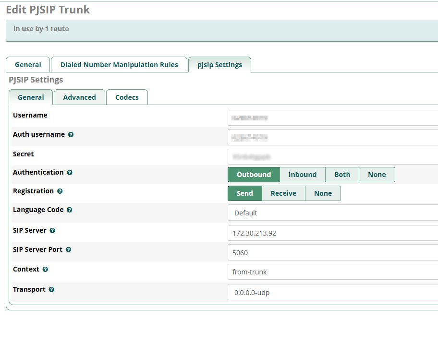Set Authentication to Inbound
This screenshot has width=438, height=343.
[x=302, y=175]
